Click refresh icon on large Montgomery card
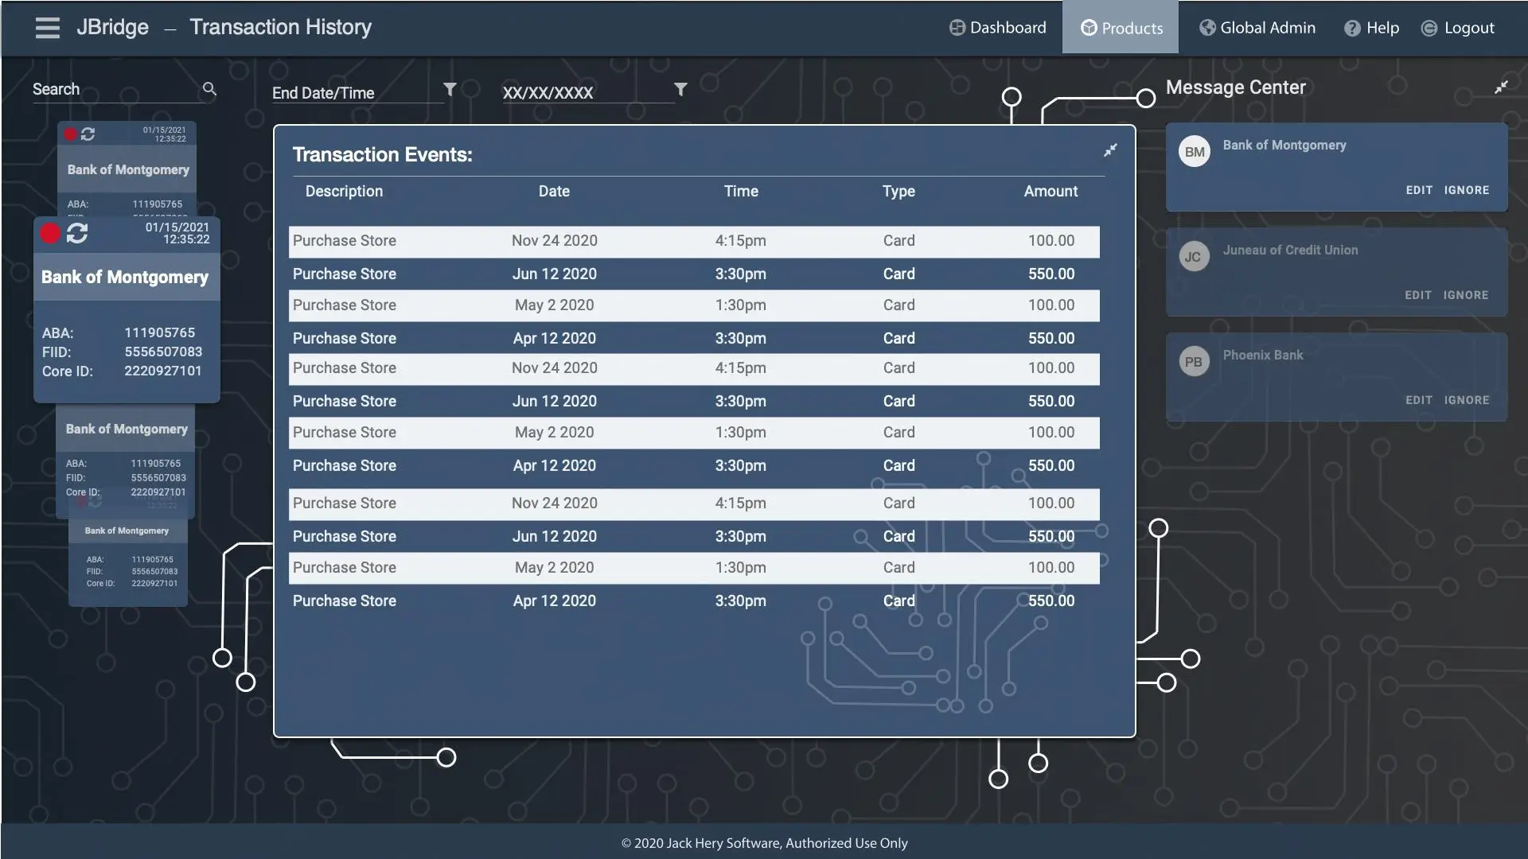The height and width of the screenshot is (859, 1528). (x=77, y=233)
